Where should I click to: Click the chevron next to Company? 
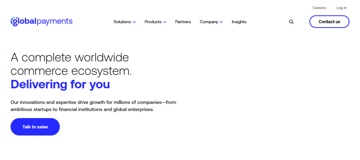pos(221,22)
